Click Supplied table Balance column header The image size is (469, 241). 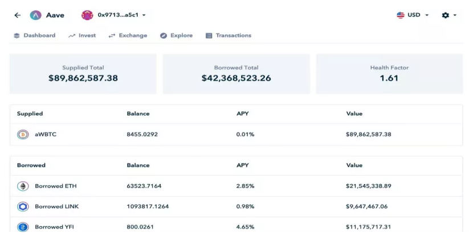(138, 114)
